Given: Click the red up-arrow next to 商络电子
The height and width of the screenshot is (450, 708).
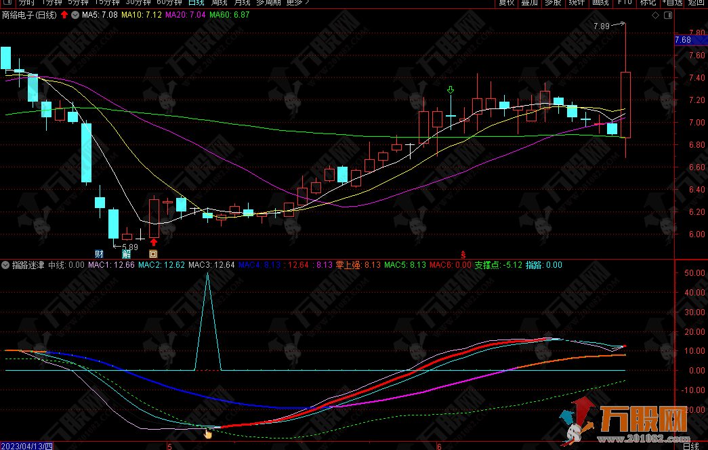Looking at the screenshot, I should pyautogui.click(x=64, y=14).
